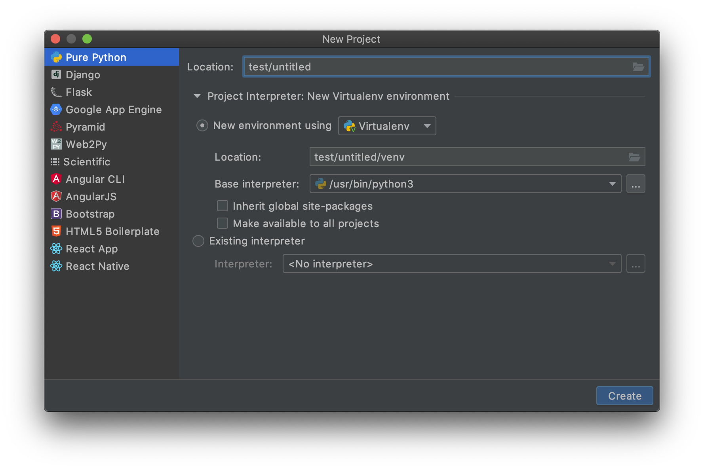Image resolution: width=704 pixels, height=470 pixels.
Task: Click ellipsis button beside Existing interpreter
Action: 636,263
